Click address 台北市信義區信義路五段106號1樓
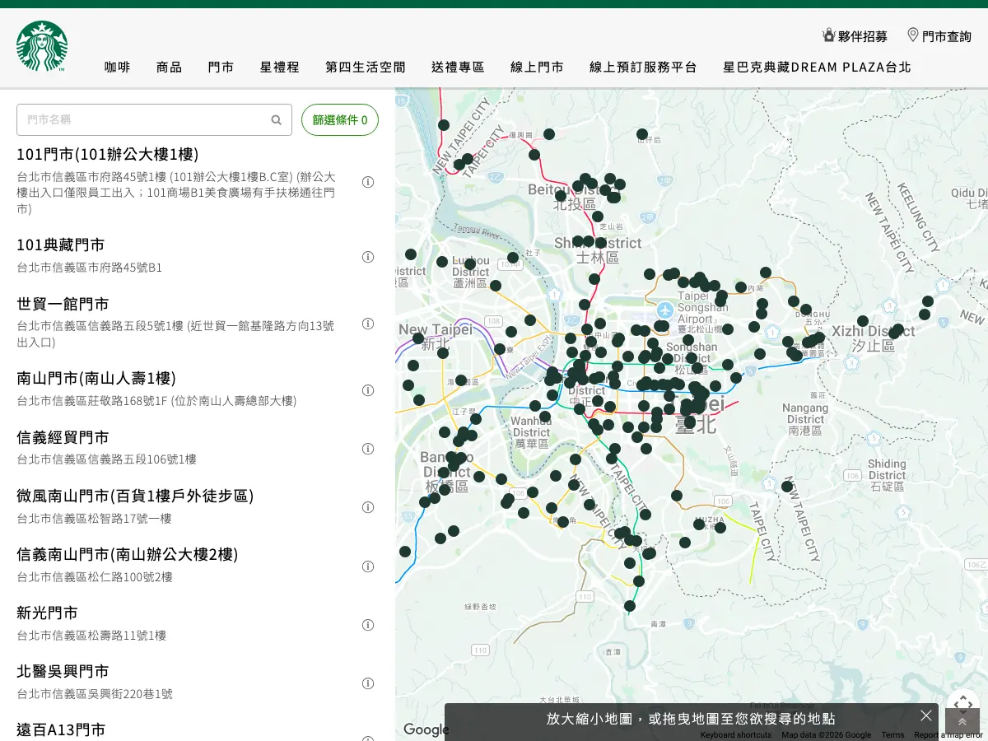 tap(107, 459)
